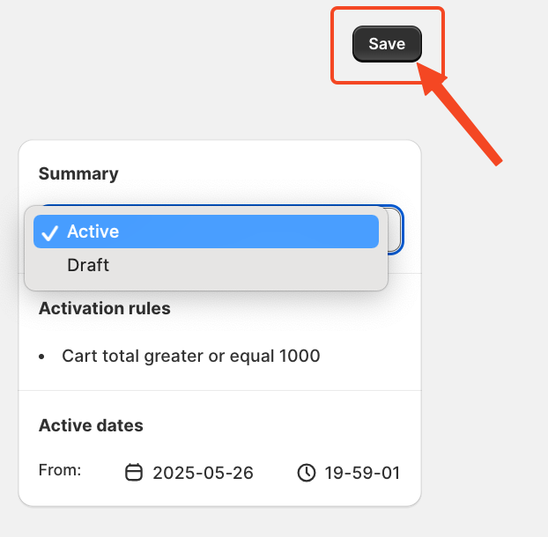Choose Draft from the status list
548x537 pixels.
[x=206, y=265]
